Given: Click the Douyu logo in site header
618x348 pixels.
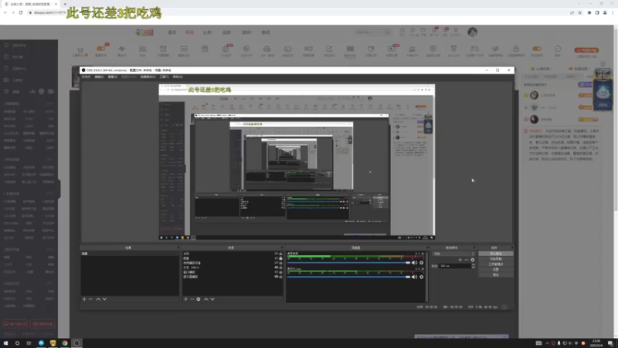Looking at the screenshot, I should (x=144, y=32).
